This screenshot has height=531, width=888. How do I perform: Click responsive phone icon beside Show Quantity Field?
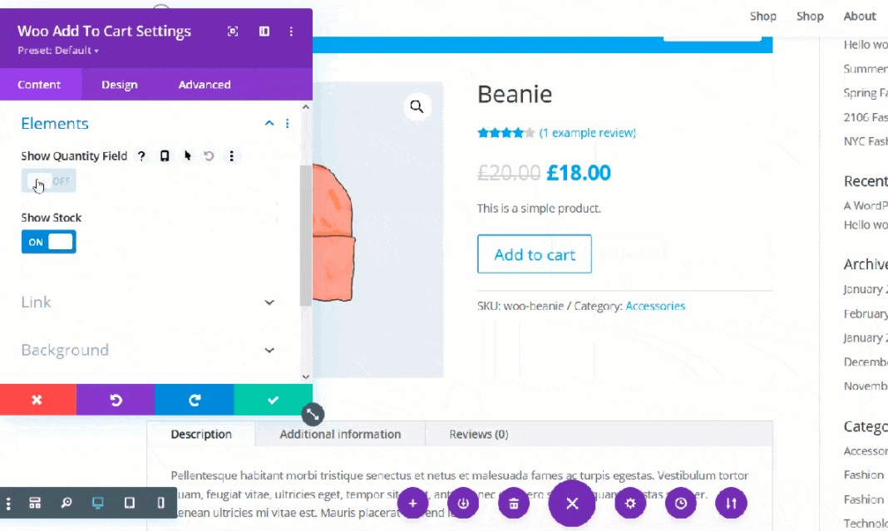pyautogui.click(x=165, y=156)
